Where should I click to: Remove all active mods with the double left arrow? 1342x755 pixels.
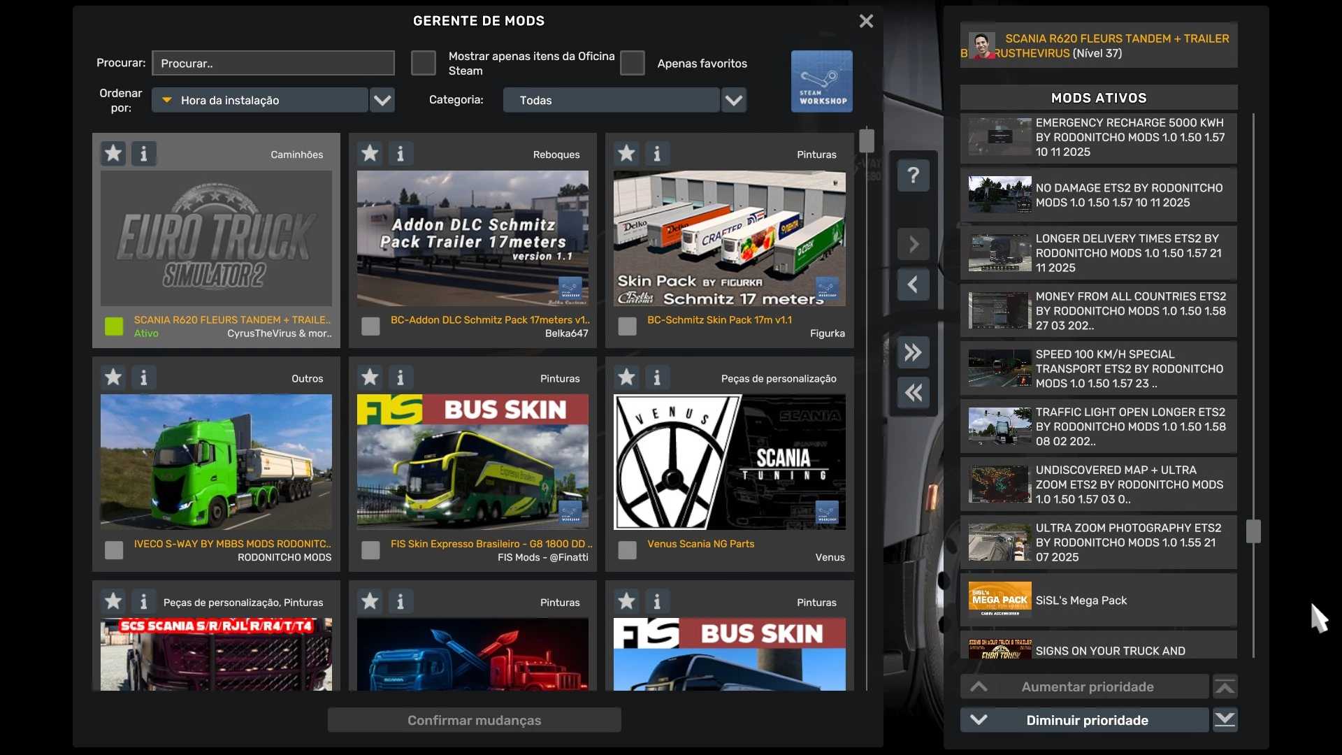point(913,393)
